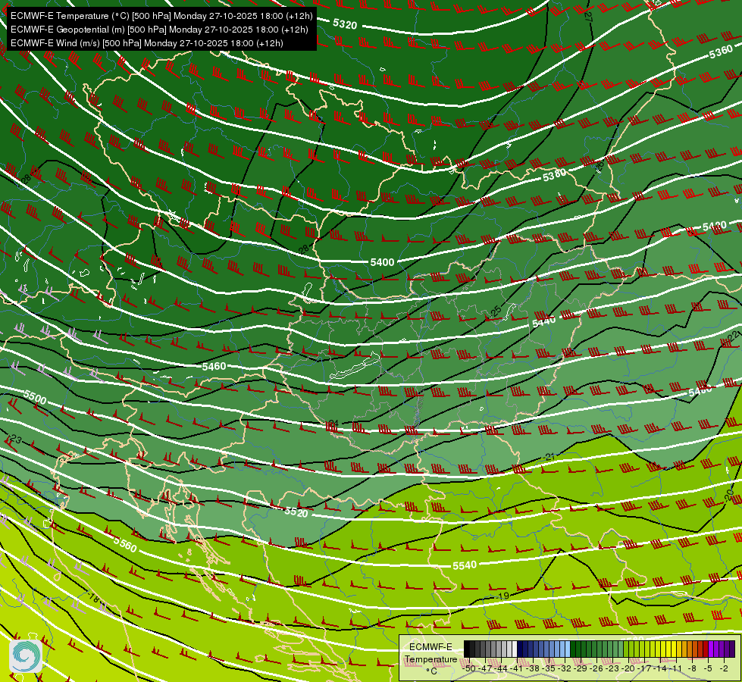Click the -27 isotherm label
The height and width of the screenshot is (682, 742).
tap(587, 16)
